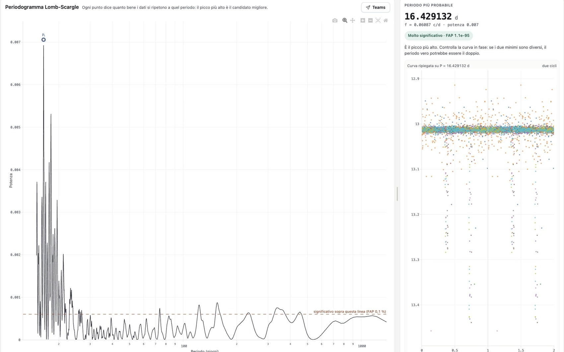Click phase tick 1.5 on folded curve
Screen dimensions: 564x352
click(x=521, y=350)
